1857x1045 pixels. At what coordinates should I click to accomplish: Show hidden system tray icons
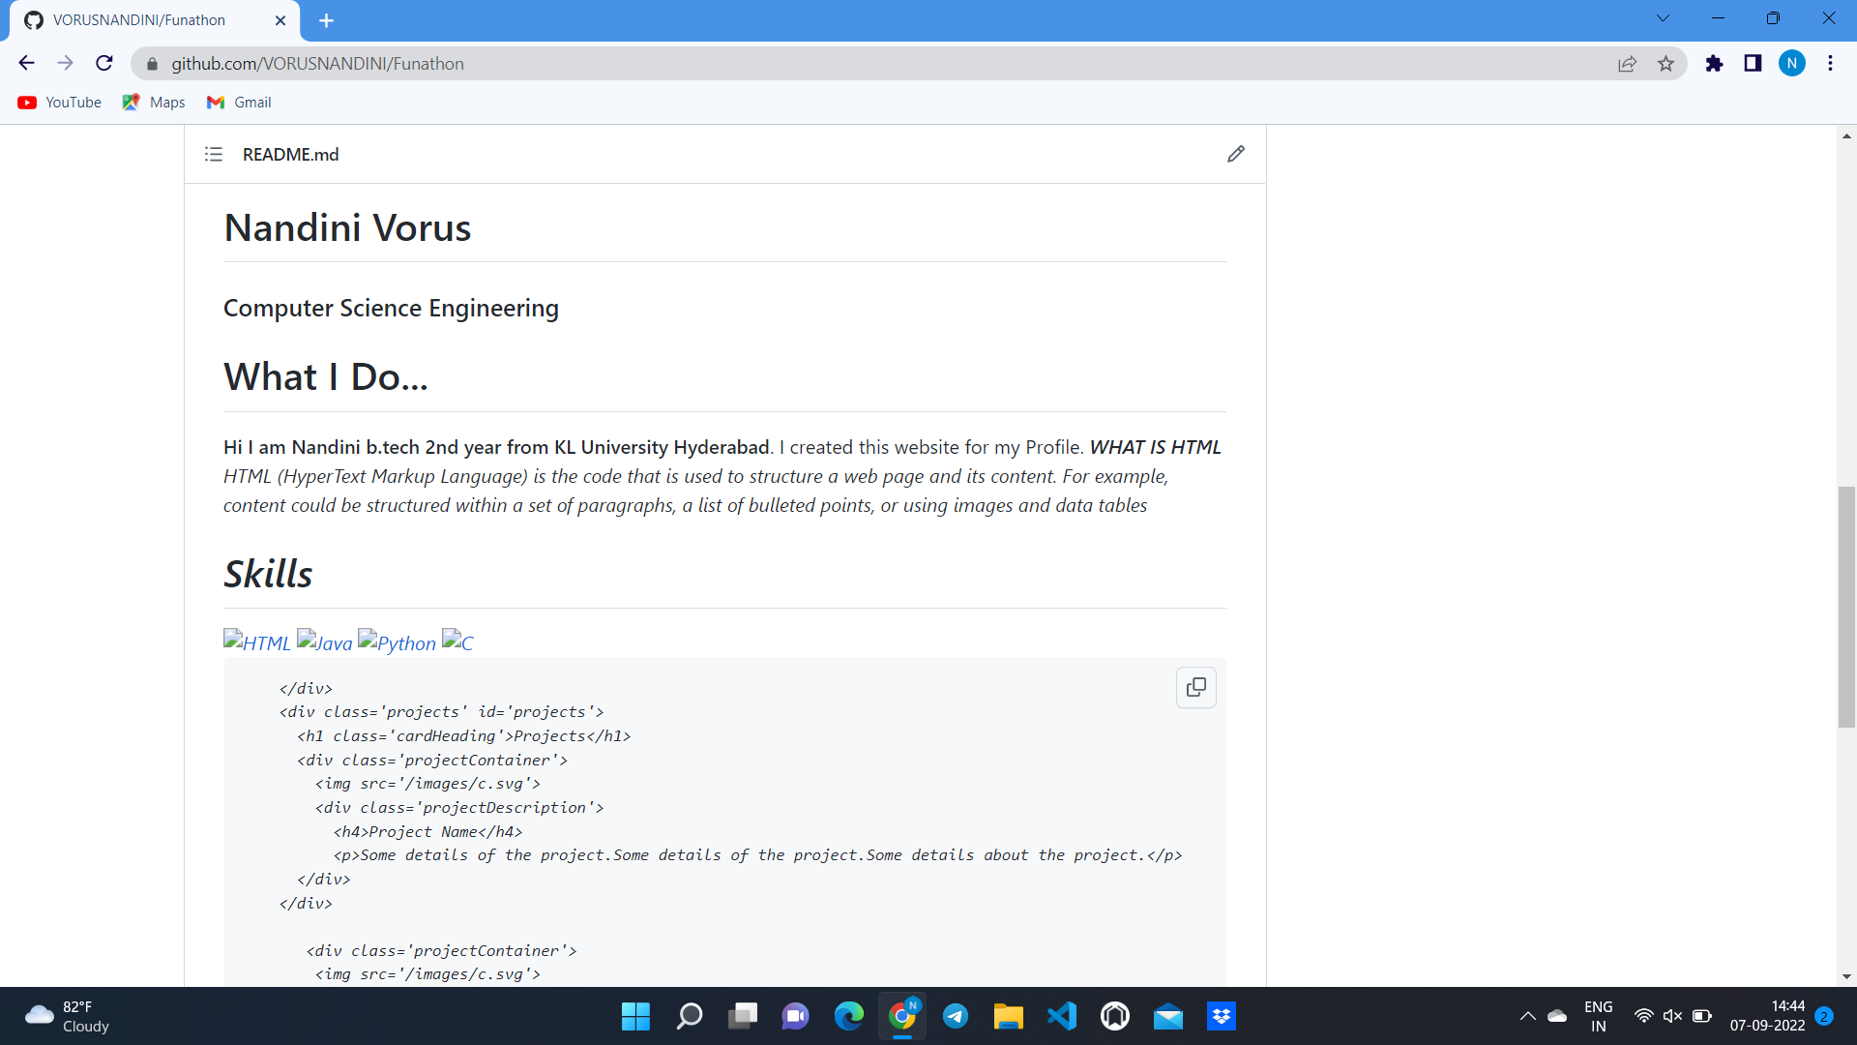[1527, 1016]
